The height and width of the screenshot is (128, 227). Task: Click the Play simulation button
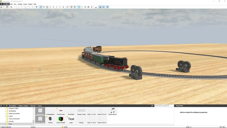(82, 7)
